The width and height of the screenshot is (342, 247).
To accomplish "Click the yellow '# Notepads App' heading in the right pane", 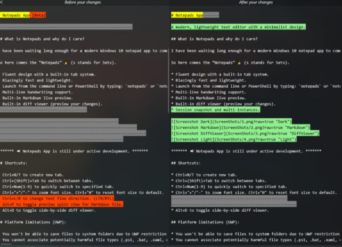I will click(187, 15).
